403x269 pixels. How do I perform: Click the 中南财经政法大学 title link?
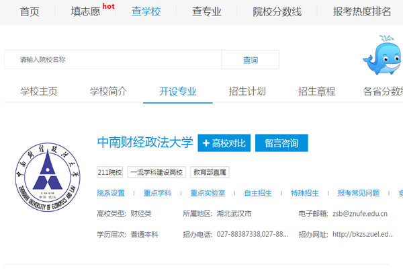145,143
